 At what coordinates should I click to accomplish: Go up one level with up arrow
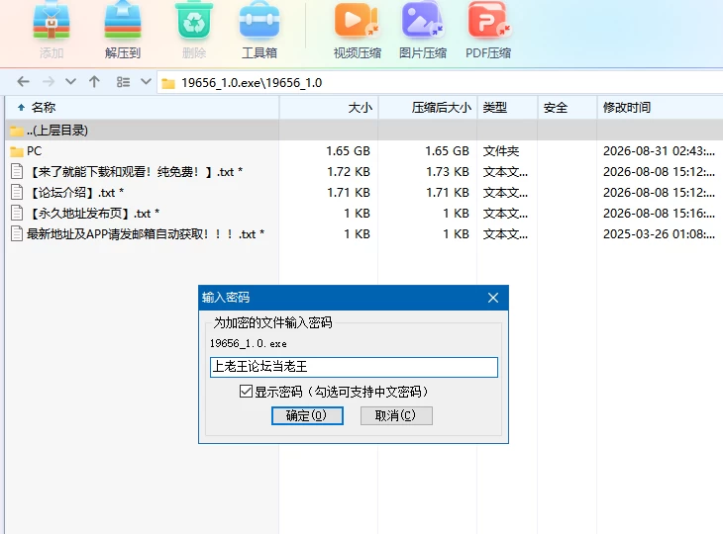tap(94, 82)
